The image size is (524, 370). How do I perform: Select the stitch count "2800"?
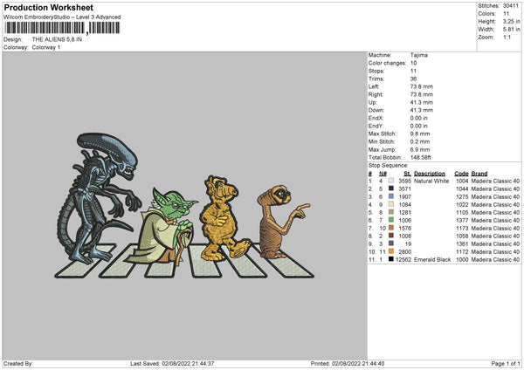pos(404,252)
